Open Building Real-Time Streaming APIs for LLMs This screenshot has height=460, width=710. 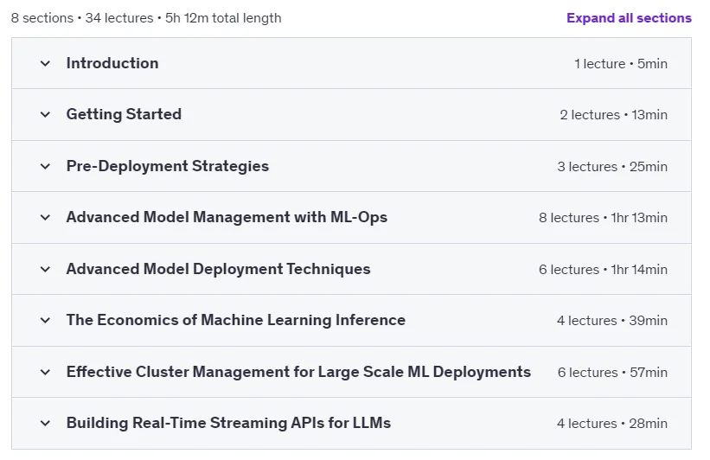pos(228,423)
